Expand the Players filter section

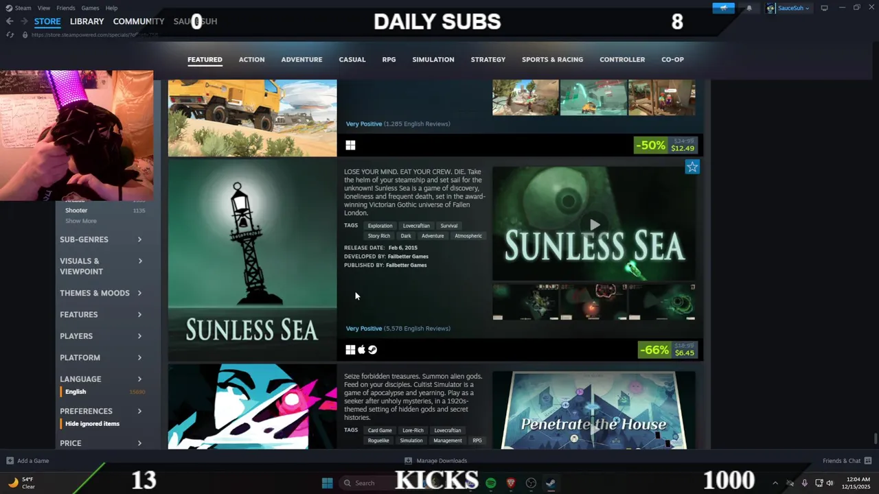(101, 336)
